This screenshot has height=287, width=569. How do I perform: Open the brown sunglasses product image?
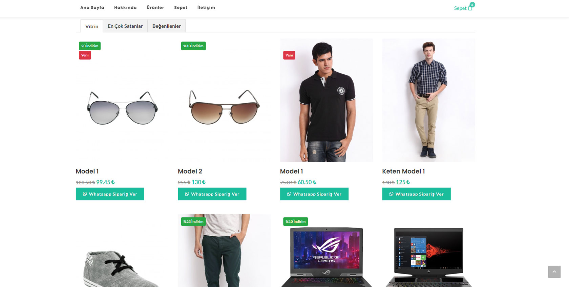(224, 100)
